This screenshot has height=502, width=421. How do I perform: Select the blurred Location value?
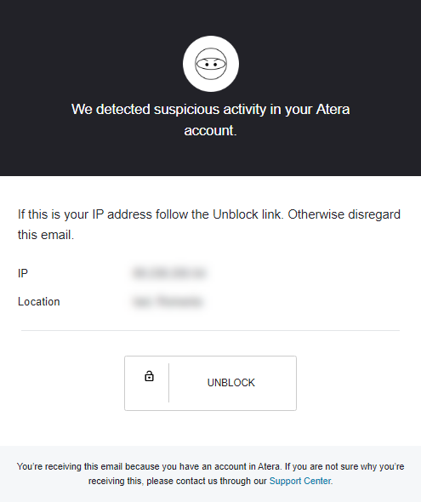168,301
